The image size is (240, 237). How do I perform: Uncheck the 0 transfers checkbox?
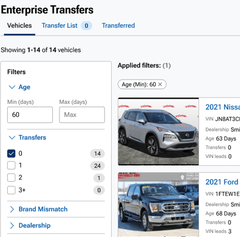point(11,153)
